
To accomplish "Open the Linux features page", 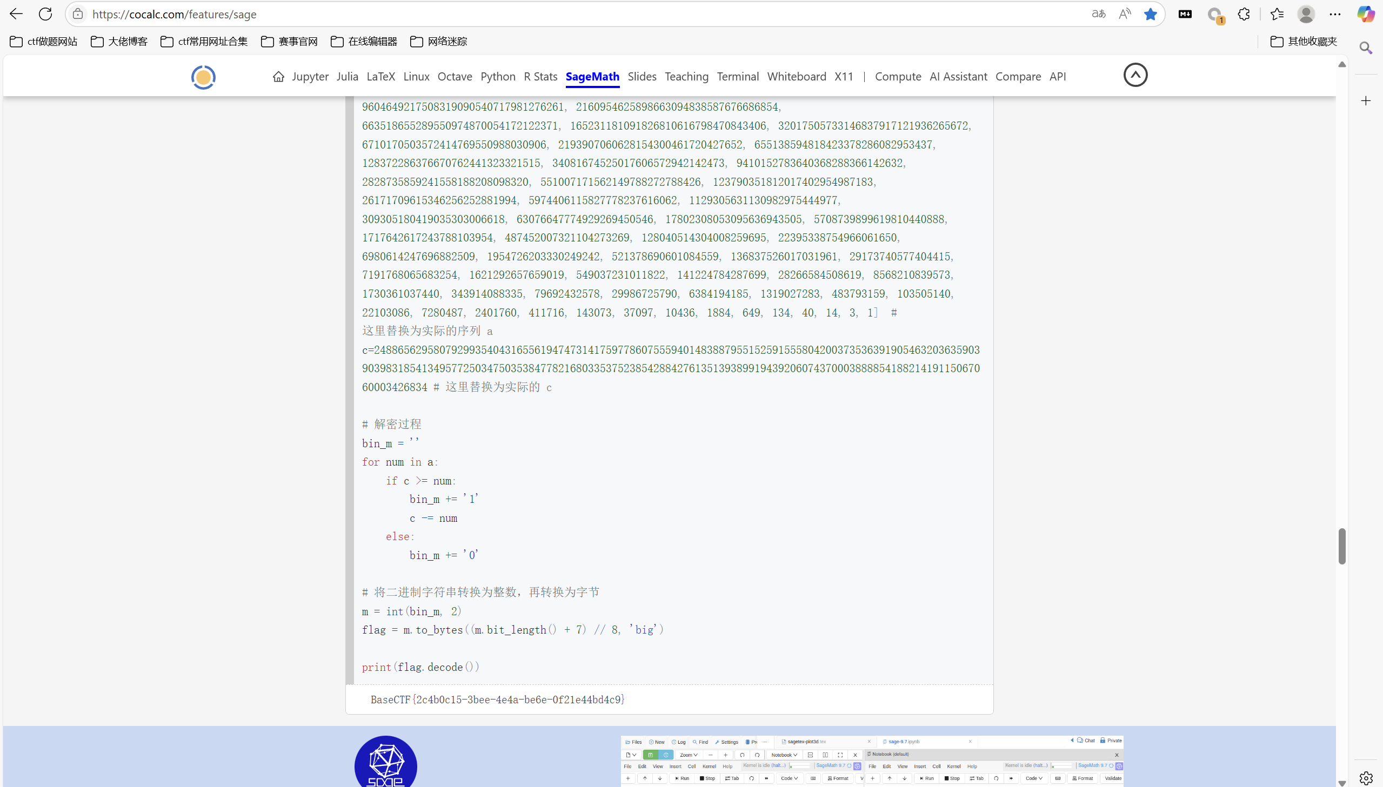I will pos(416,77).
